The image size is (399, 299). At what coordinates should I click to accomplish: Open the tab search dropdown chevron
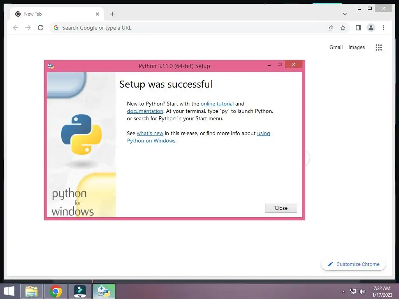coord(345,14)
